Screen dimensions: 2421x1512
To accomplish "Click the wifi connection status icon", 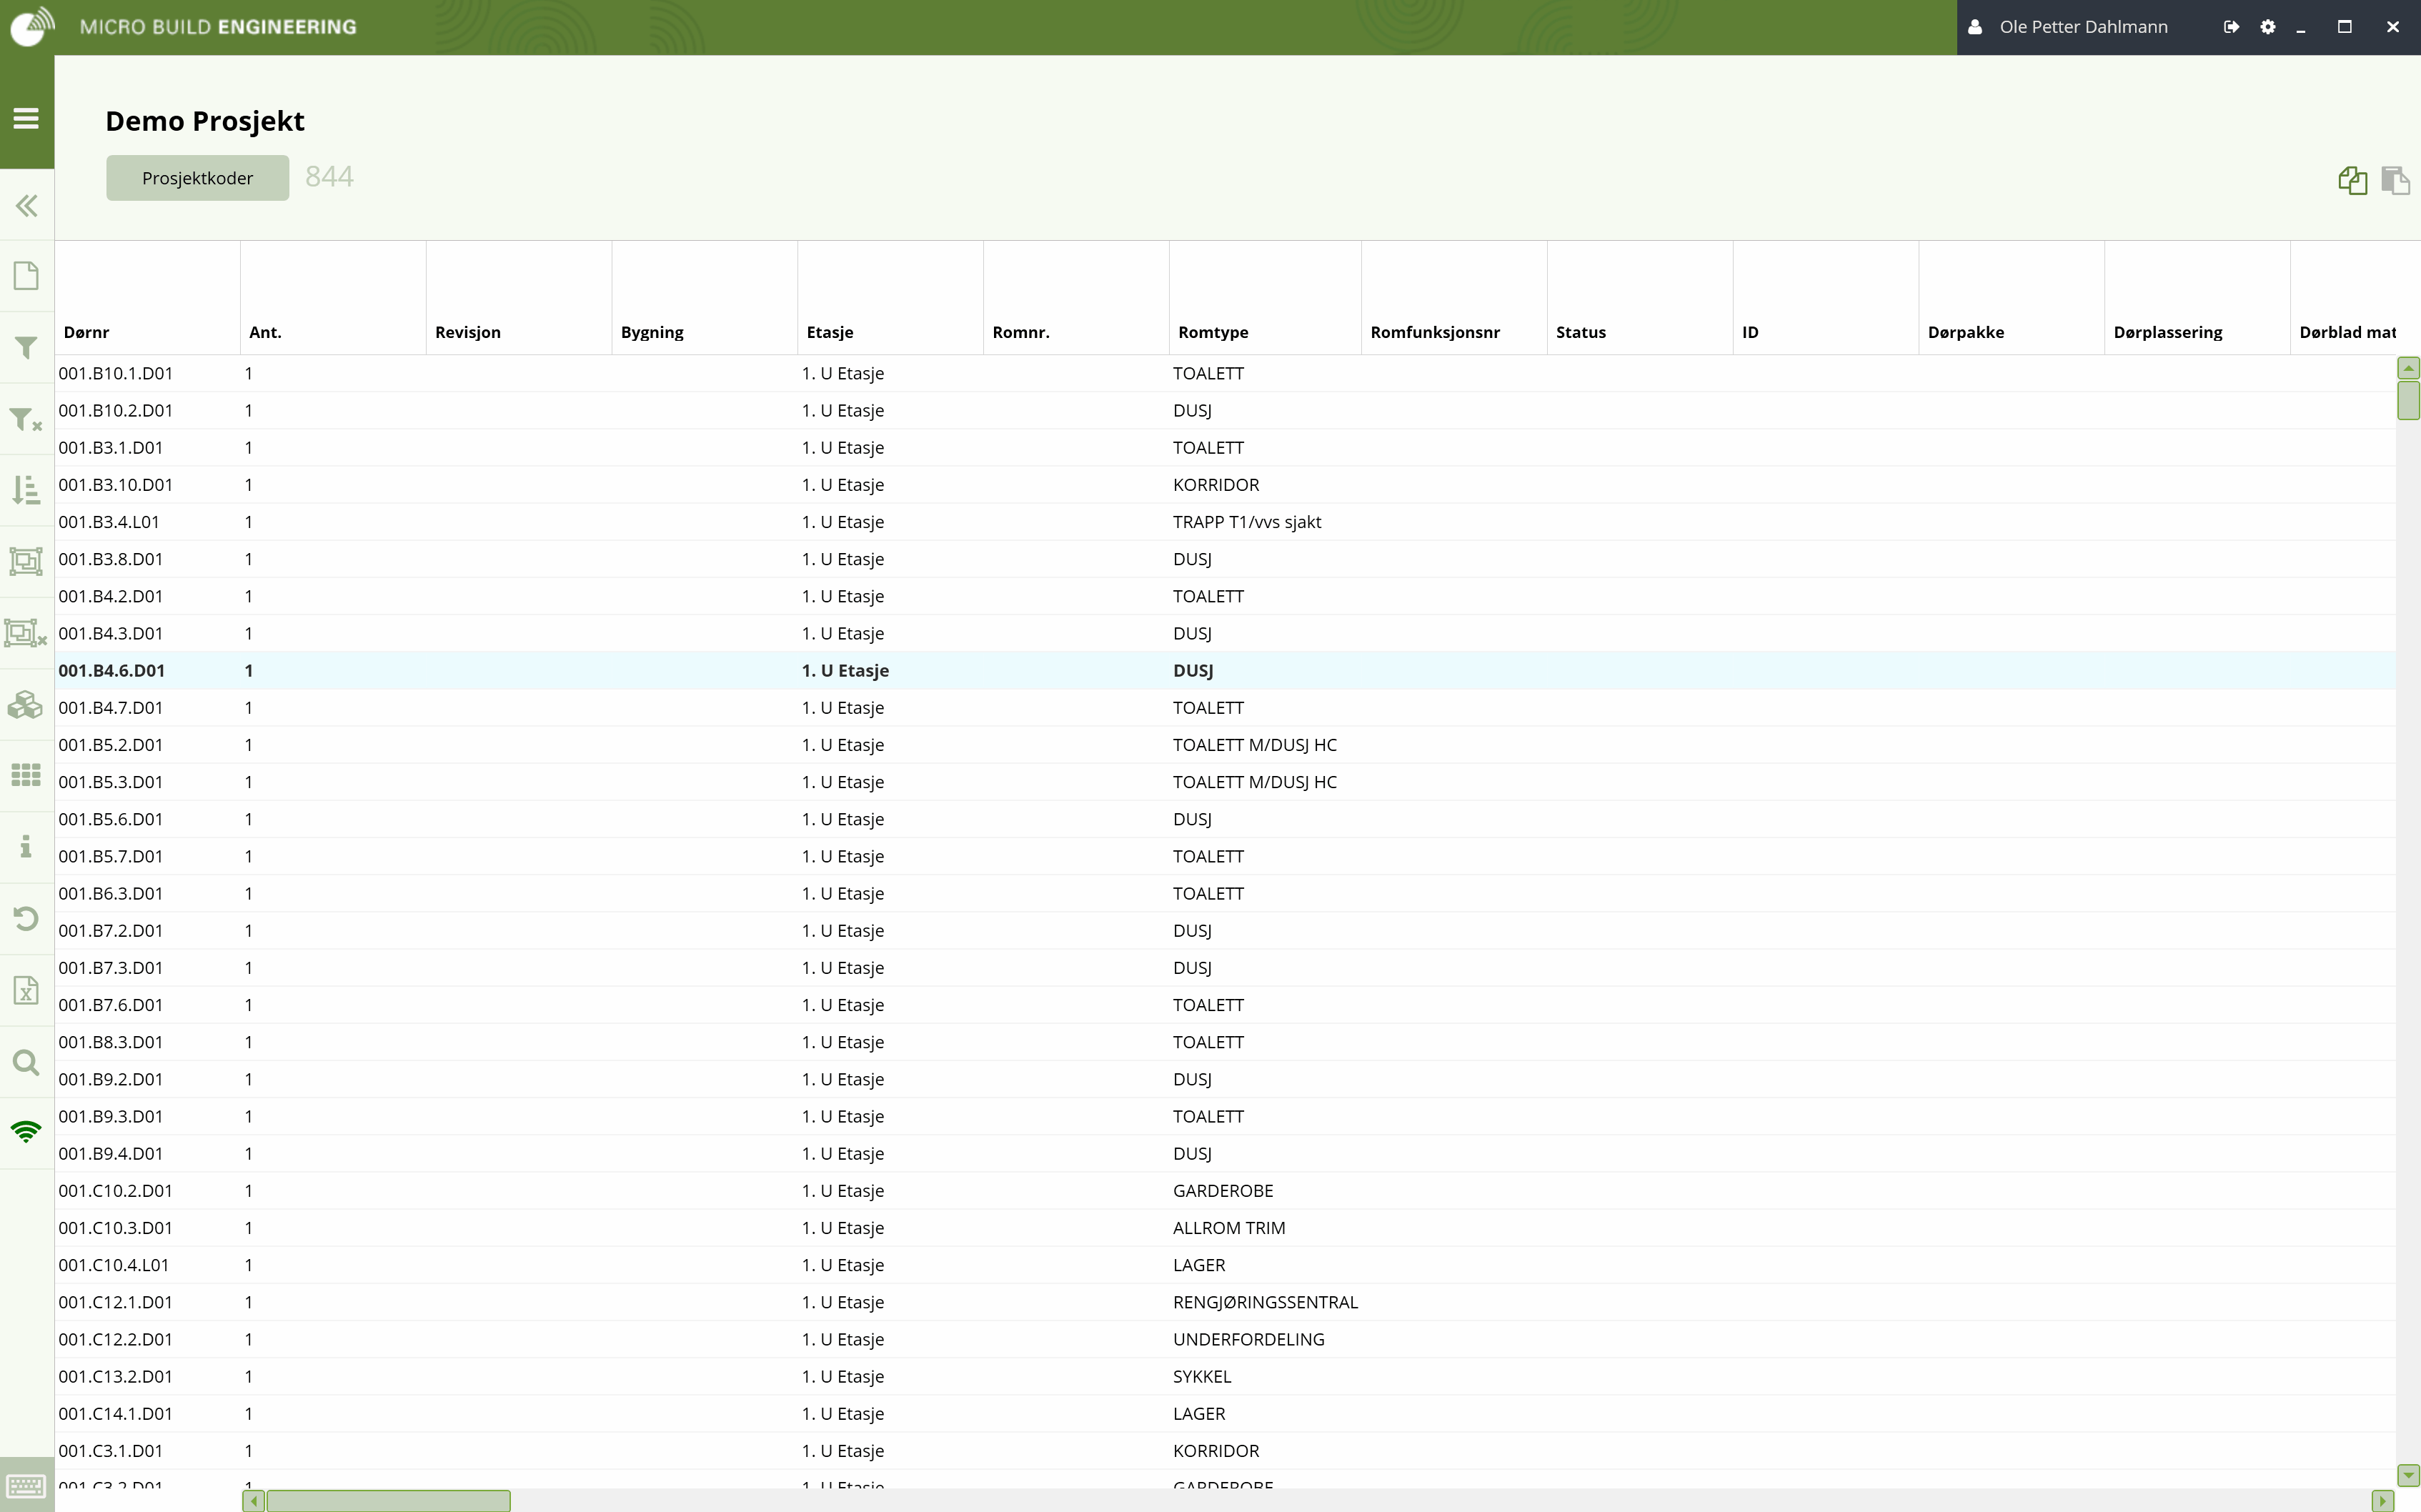I will [26, 1131].
